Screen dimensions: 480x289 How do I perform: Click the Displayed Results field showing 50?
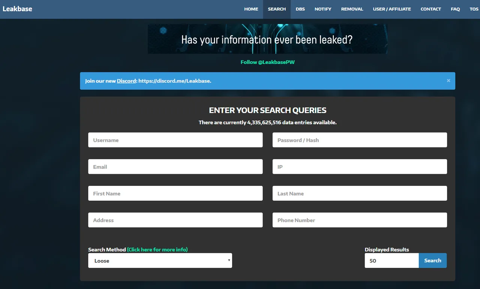click(391, 260)
